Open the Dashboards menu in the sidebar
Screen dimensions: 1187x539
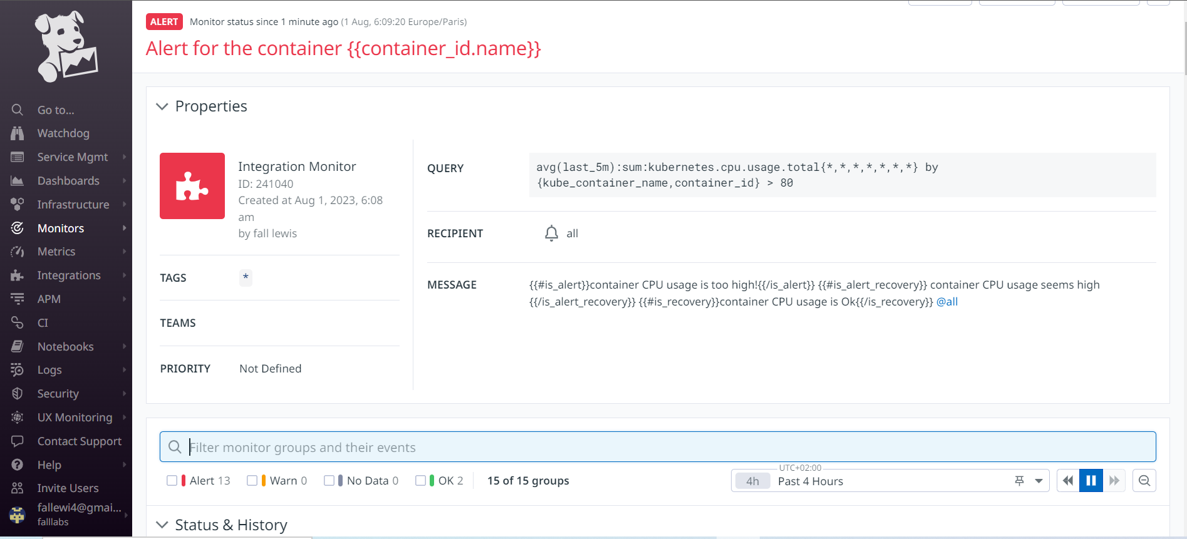tap(68, 181)
